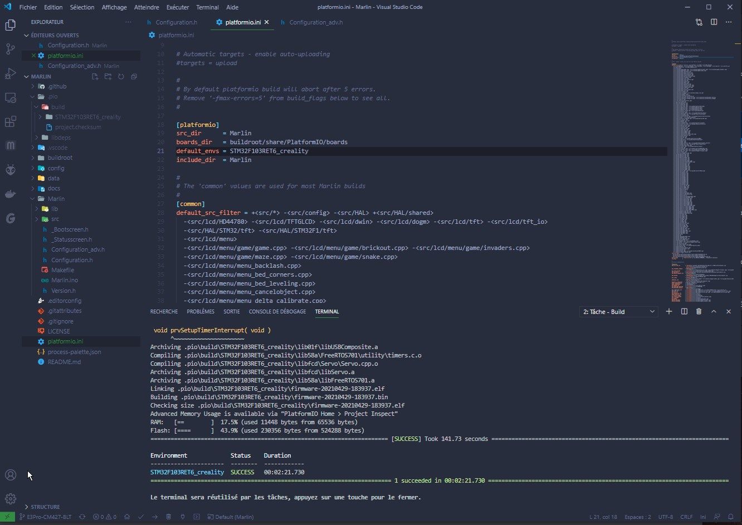This screenshot has width=742, height=525.
Task: Click PlatformIO Upload arrow in status bar
Action: 155,517
